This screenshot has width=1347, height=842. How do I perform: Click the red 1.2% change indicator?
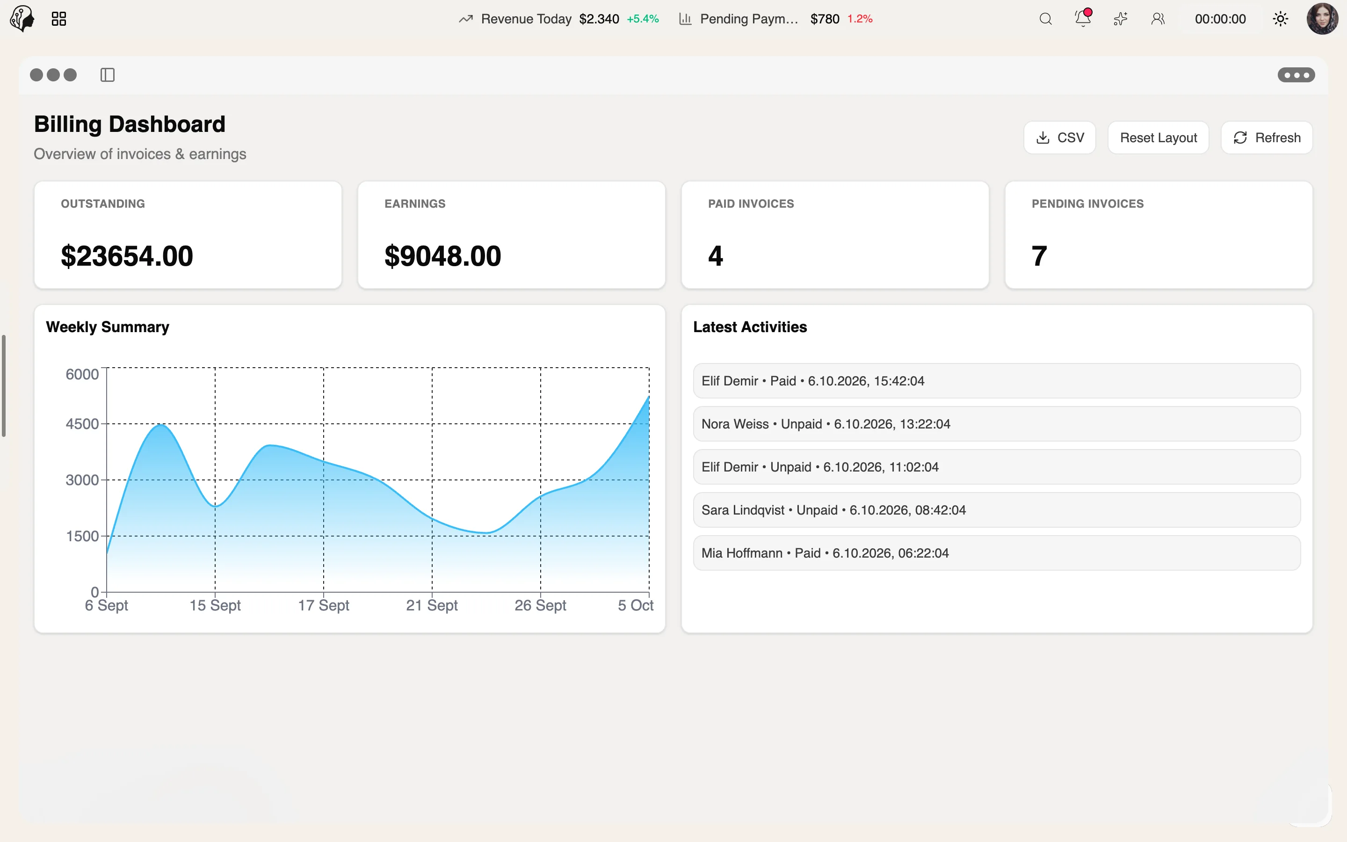[x=860, y=19]
